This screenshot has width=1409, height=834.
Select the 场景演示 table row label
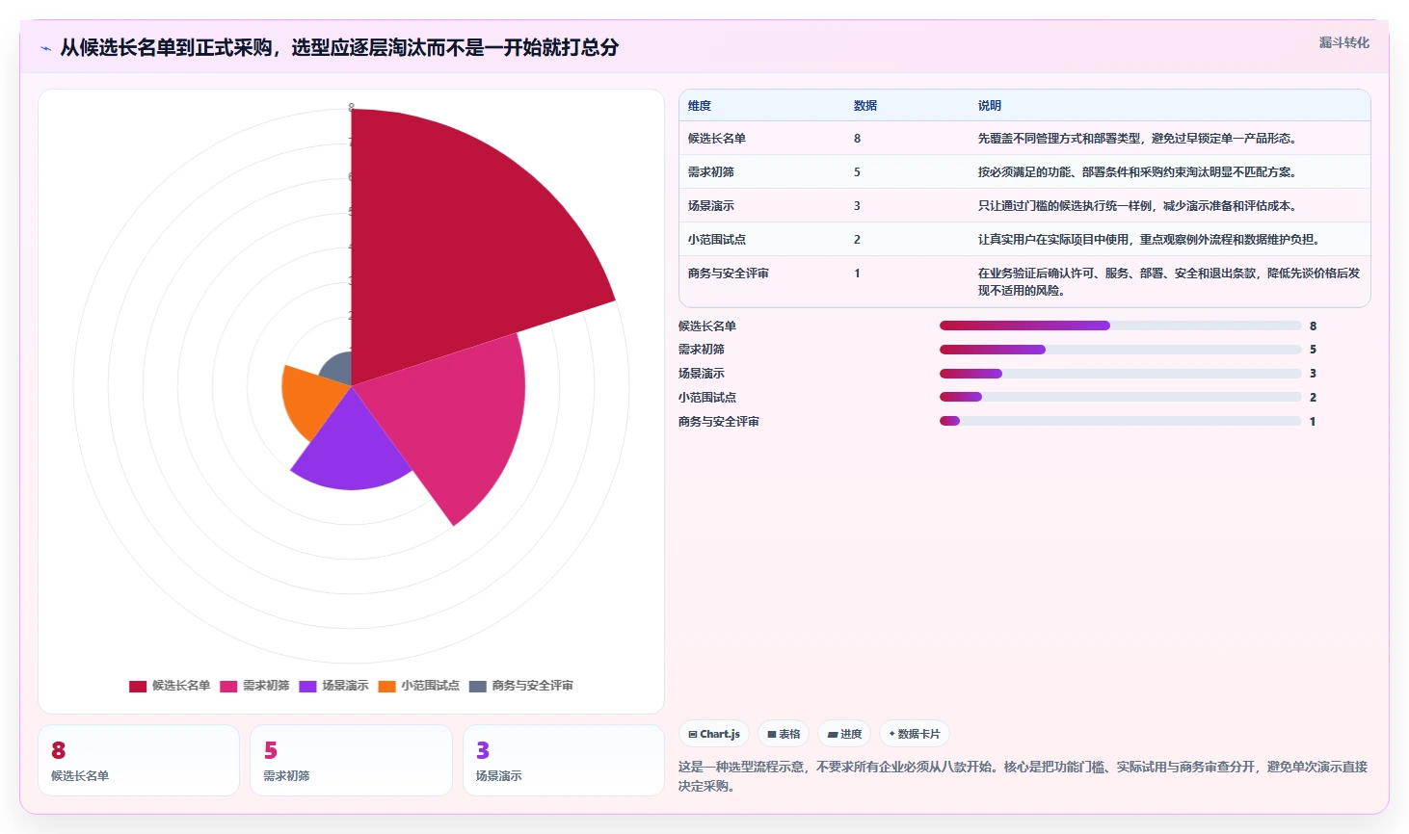tap(711, 206)
